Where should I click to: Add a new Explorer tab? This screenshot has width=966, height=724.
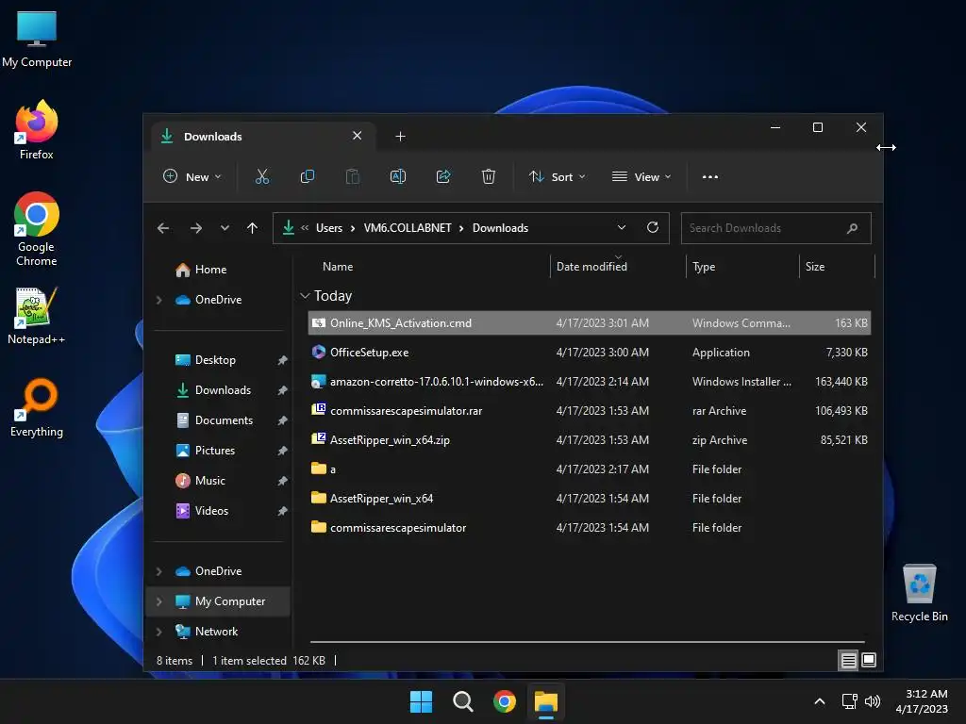(x=400, y=136)
